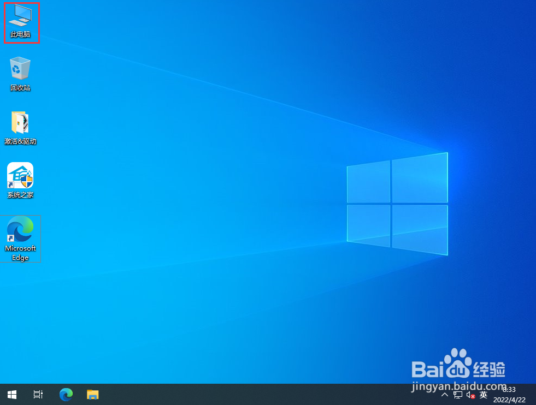Viewport: 536px width, 405px height.
Task: Open the clock showing 2022/4/22
Action: (x=509, y=395)
